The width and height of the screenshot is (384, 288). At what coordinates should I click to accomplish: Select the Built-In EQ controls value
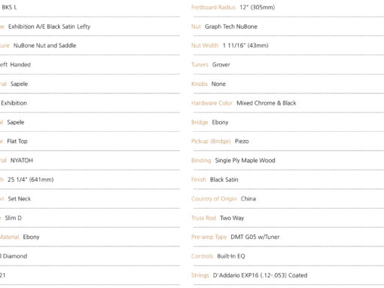point(231,256)
